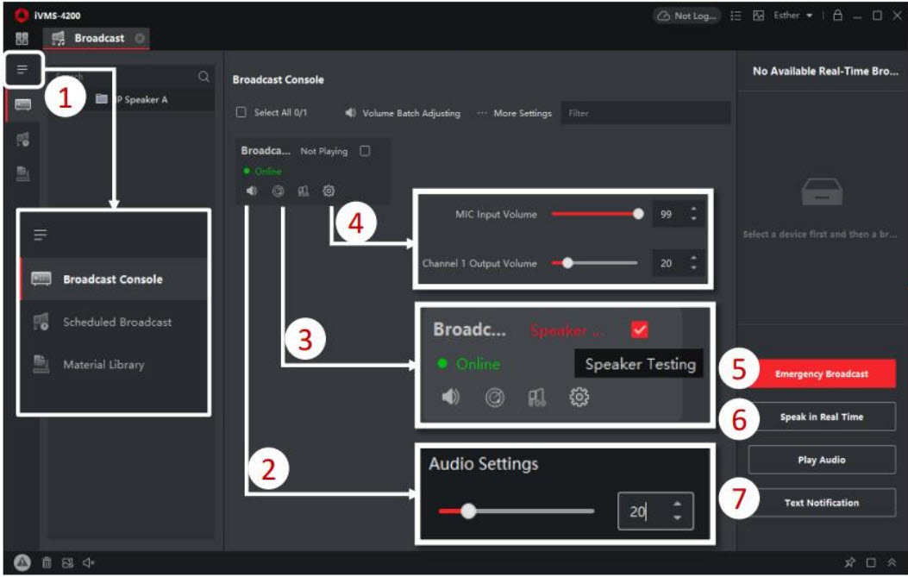Increase MIC Input Volume with stepper arrow
The width and height of the screenshot is (908, 577).
click(693, 210)
